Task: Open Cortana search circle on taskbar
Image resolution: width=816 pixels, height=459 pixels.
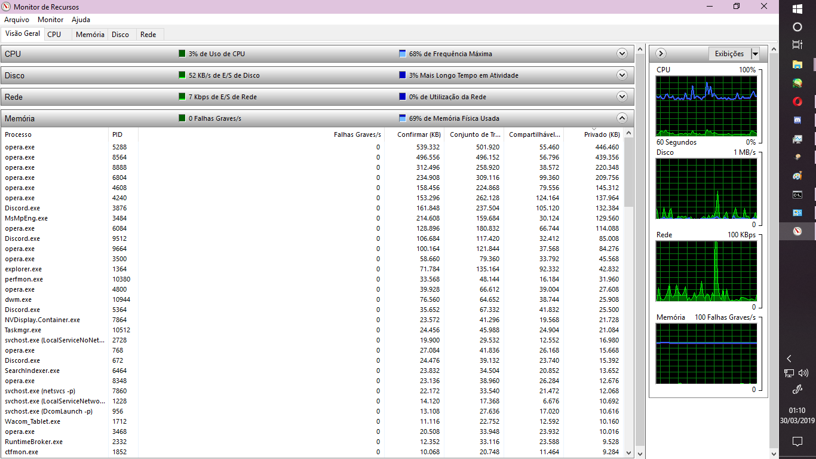Action: point(797,27)
